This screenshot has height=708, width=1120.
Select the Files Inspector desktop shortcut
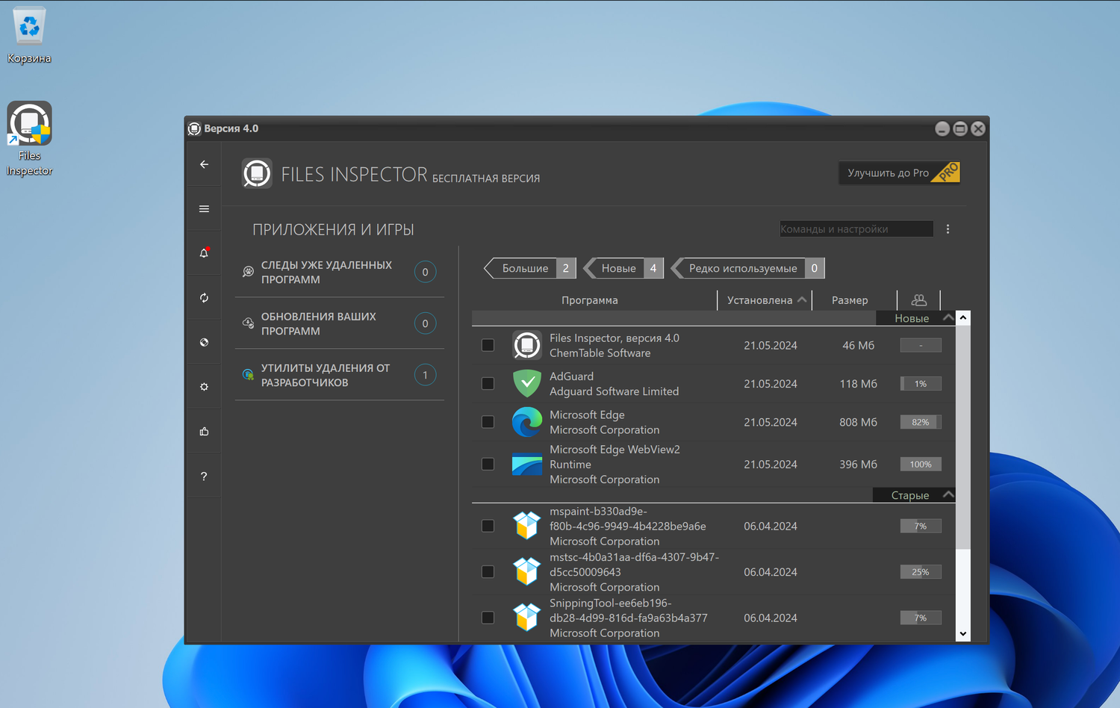tap(29, 139)
